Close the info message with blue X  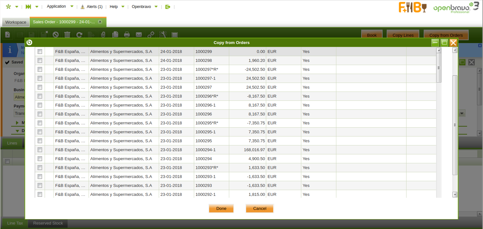click(x=480, y=46)
